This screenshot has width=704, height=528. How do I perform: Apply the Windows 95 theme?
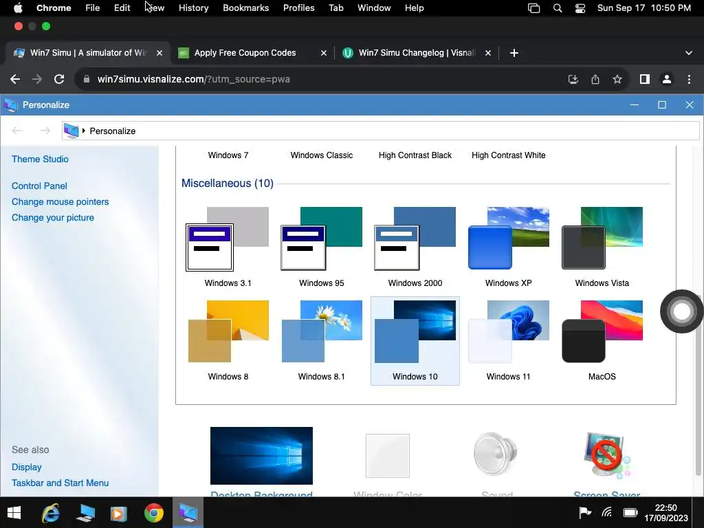click(x=322, y=239)
